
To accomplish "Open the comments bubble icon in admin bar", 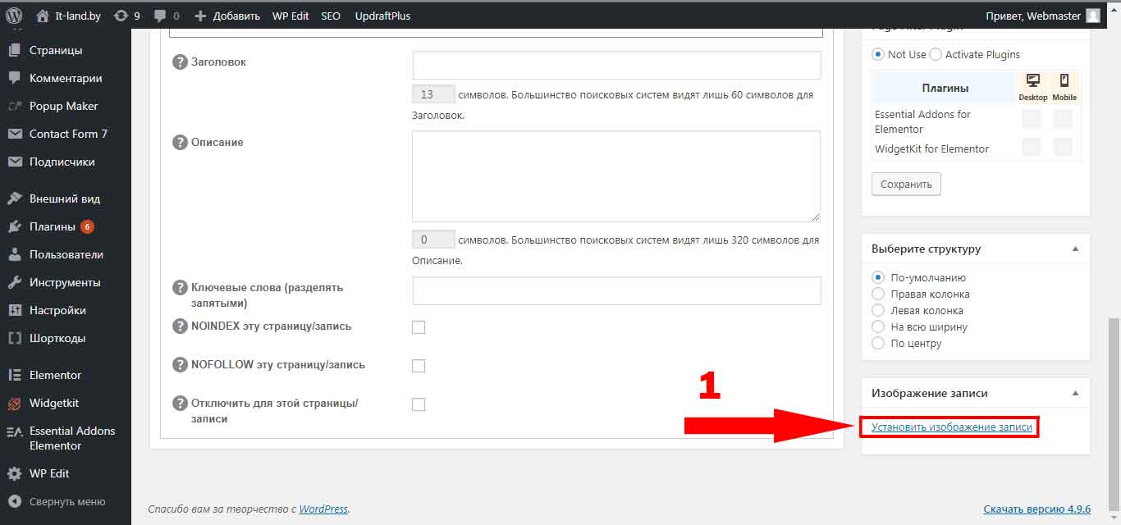I will [159, 16].
